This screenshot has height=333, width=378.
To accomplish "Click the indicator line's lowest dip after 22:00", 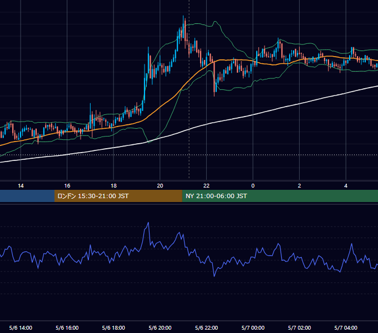I will [x=214, y=276].
